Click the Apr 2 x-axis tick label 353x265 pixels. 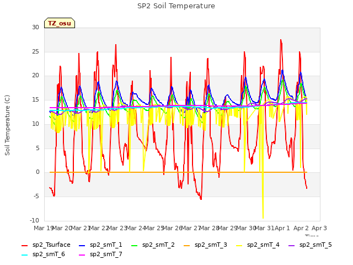[x=301, y=228]
